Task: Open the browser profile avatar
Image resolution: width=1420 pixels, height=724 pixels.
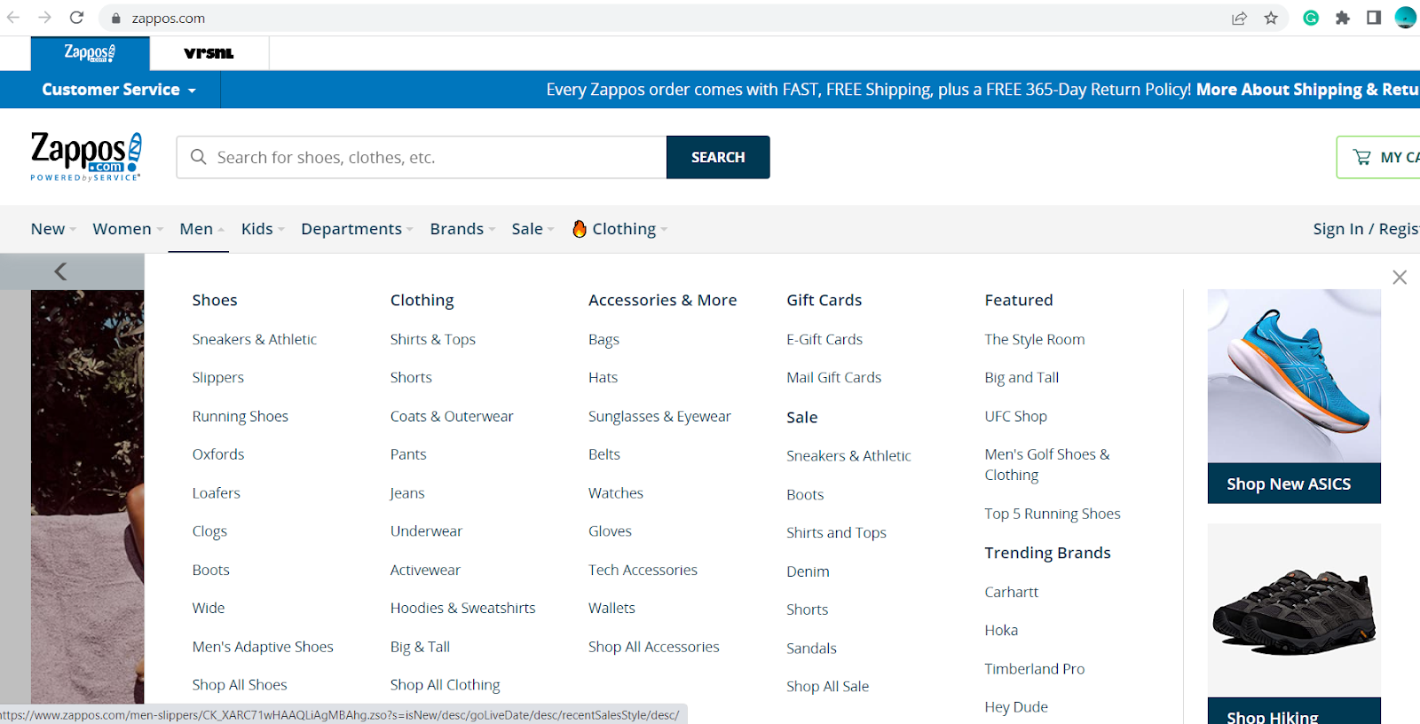Action: 1406,18
